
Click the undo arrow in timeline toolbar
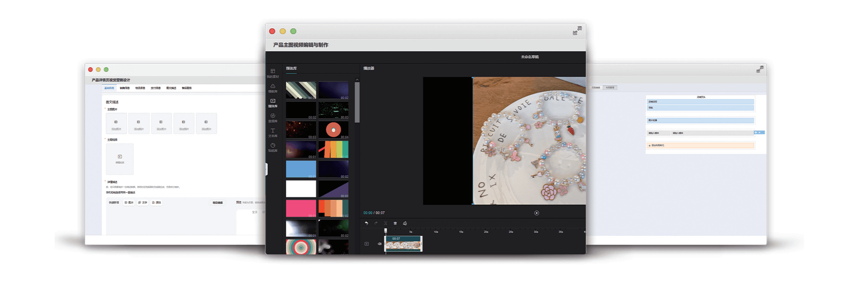point(366,223)
